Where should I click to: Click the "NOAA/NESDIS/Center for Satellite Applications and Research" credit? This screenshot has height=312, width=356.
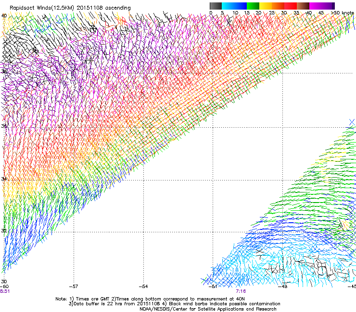pos(208,309)
